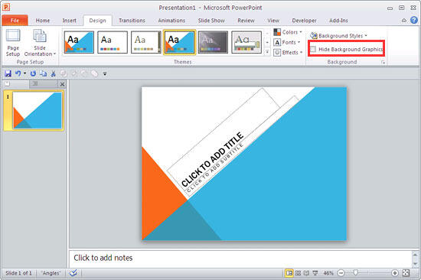The width and height of the screenshot is (421, 280).
Task: Switch to Reading view
Action: (x=306, y=273)
